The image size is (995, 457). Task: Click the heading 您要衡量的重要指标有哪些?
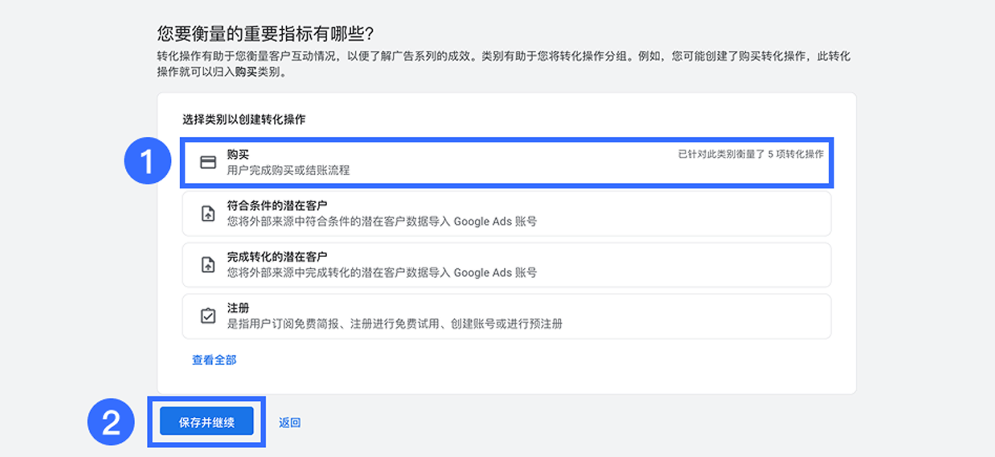265,34
